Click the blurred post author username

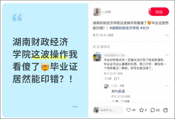106,12
